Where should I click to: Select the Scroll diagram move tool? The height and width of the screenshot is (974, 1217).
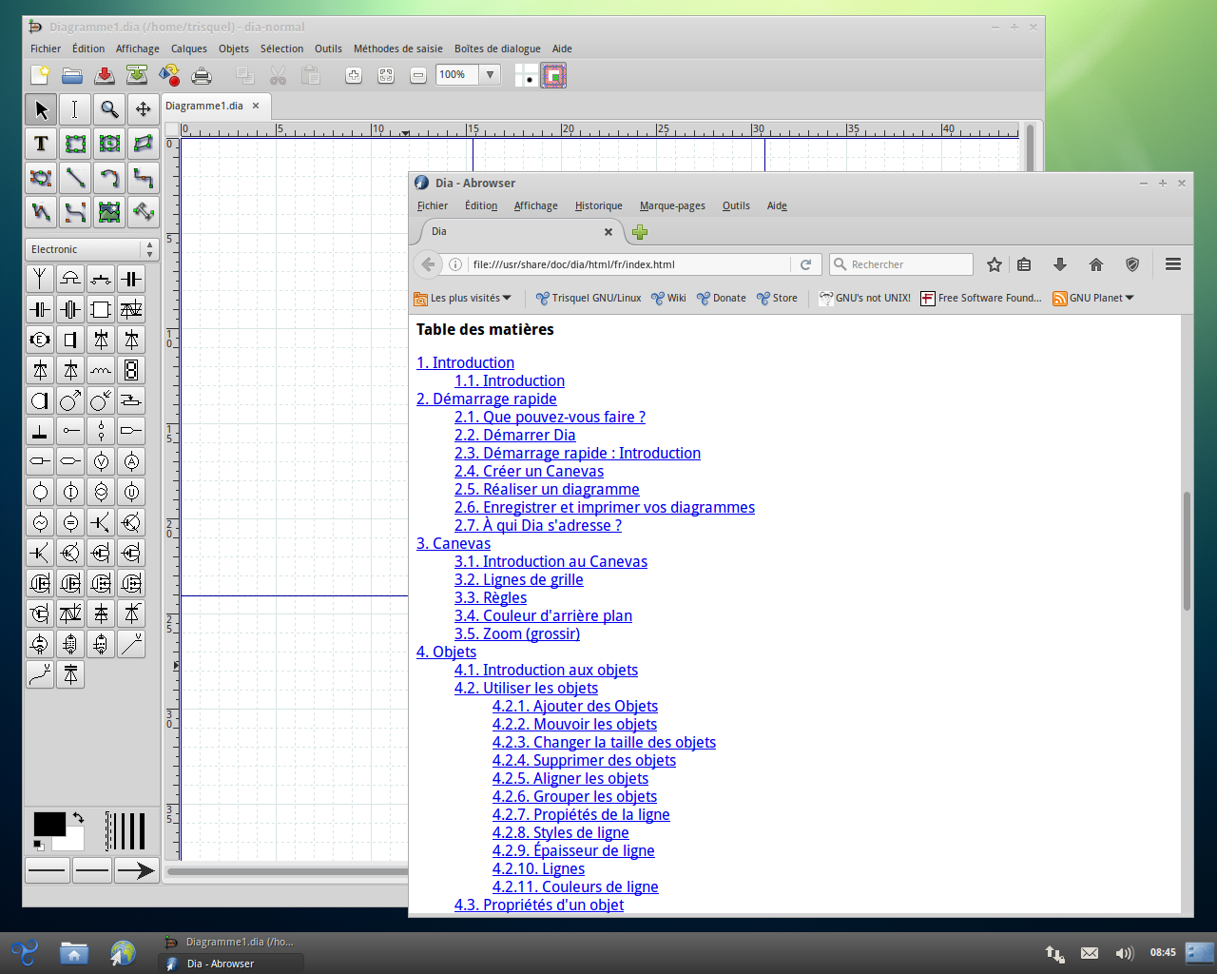click(144, 109)
